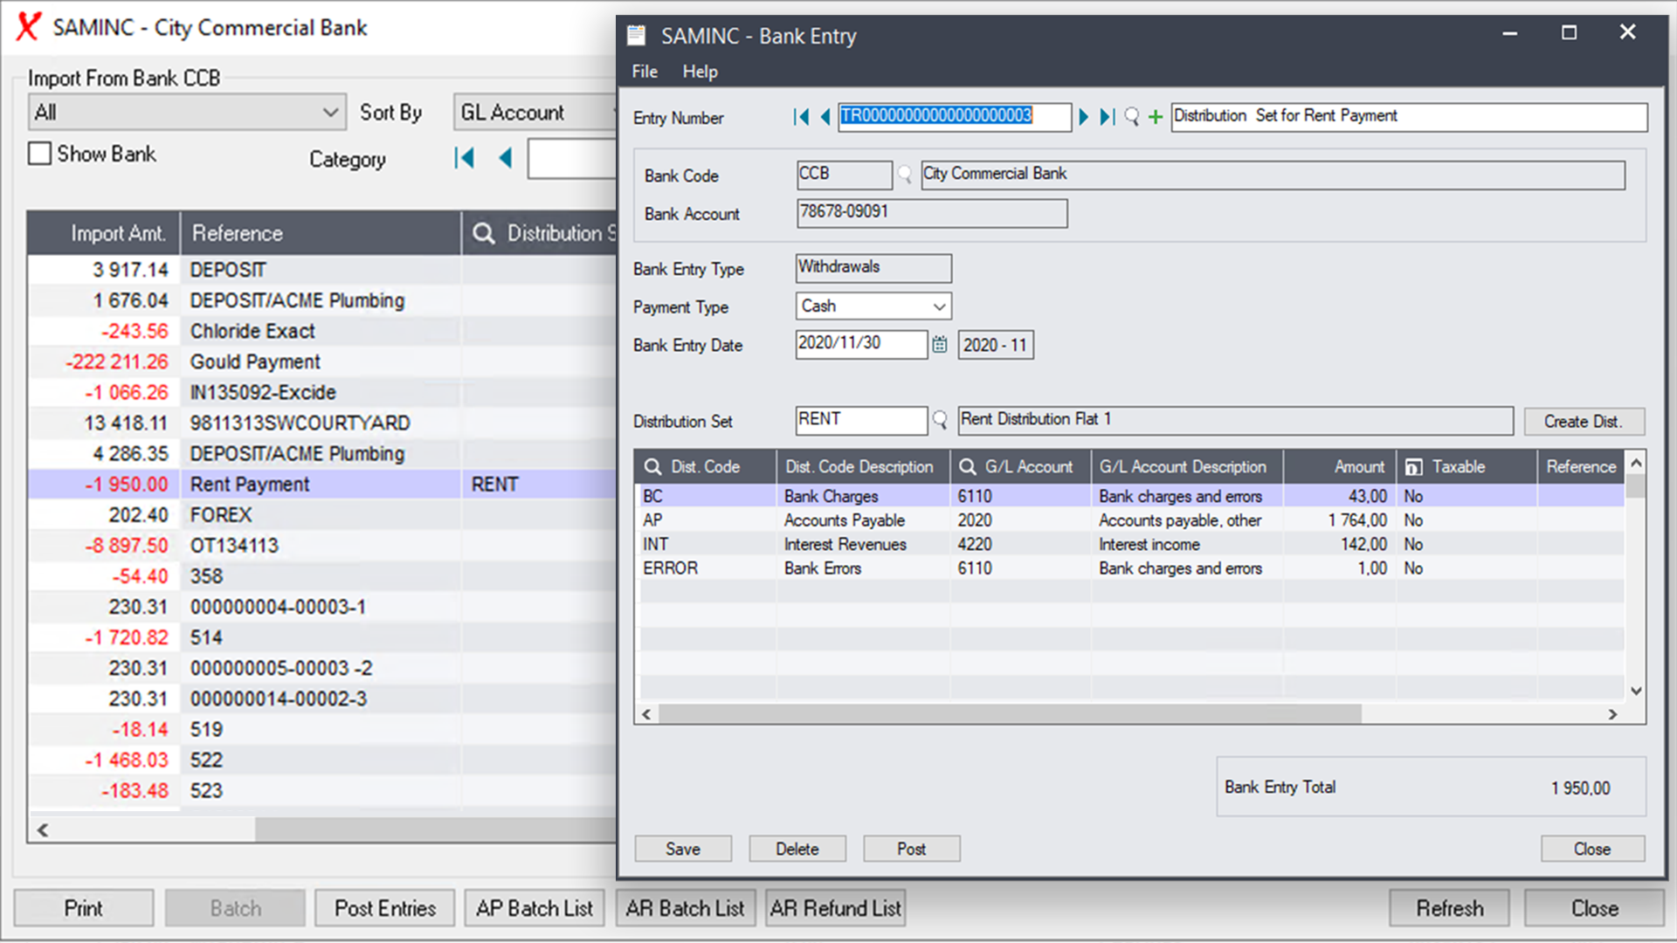The image size is (1677, 943).
Task: Open calendar picker for Bank Entry Date
Action: (940, 345)
